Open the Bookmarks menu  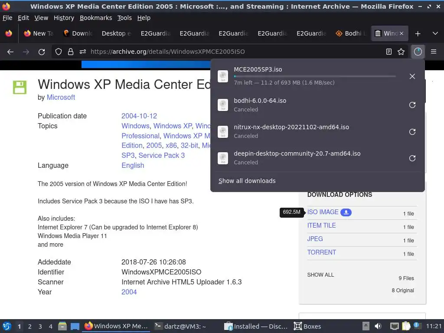pos(96,18)
